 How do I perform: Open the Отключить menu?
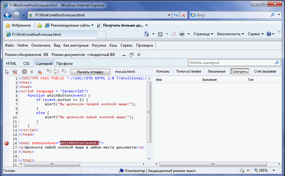[x=41, y=45]
